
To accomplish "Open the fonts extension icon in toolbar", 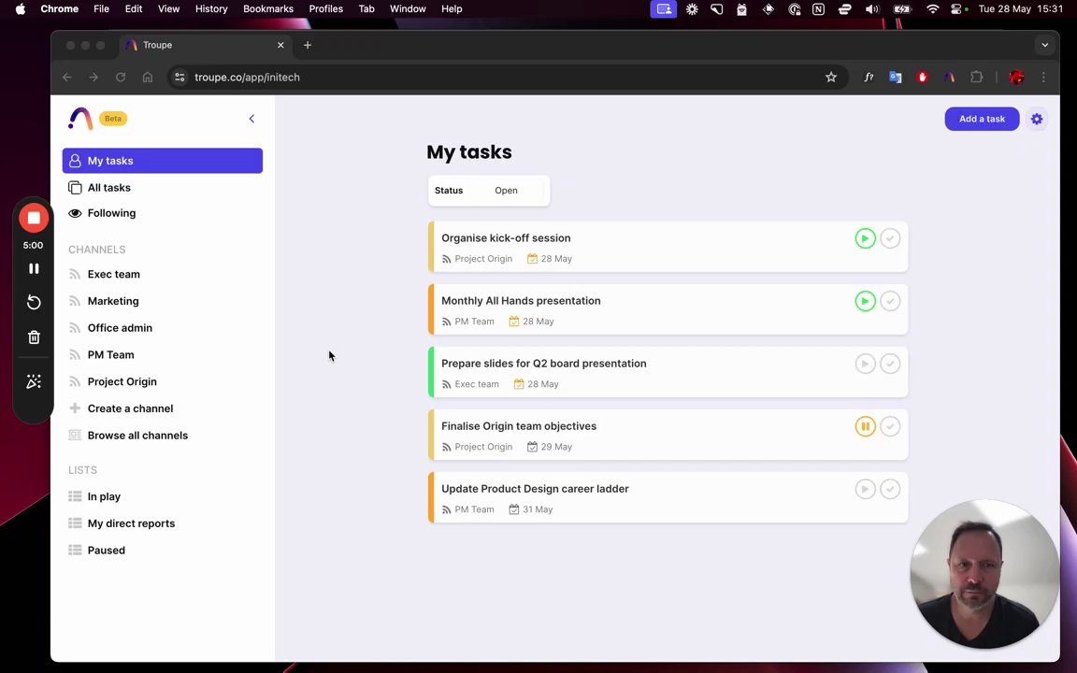I will point(869,77).
